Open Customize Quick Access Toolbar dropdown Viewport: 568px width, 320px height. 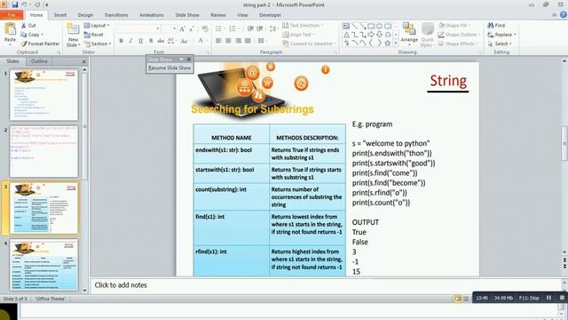click(46, 4)
